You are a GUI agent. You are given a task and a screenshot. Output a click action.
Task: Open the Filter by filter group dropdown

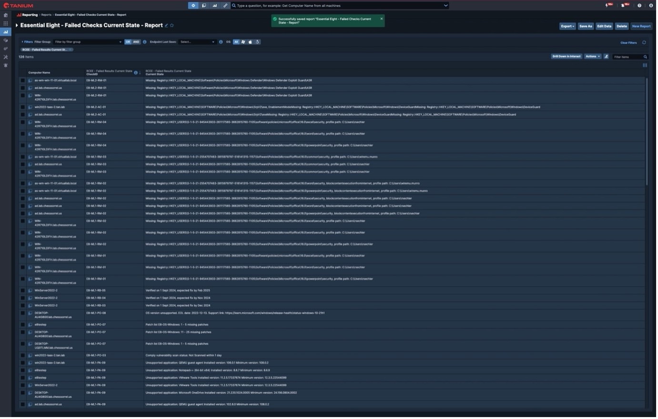(88, 42)
